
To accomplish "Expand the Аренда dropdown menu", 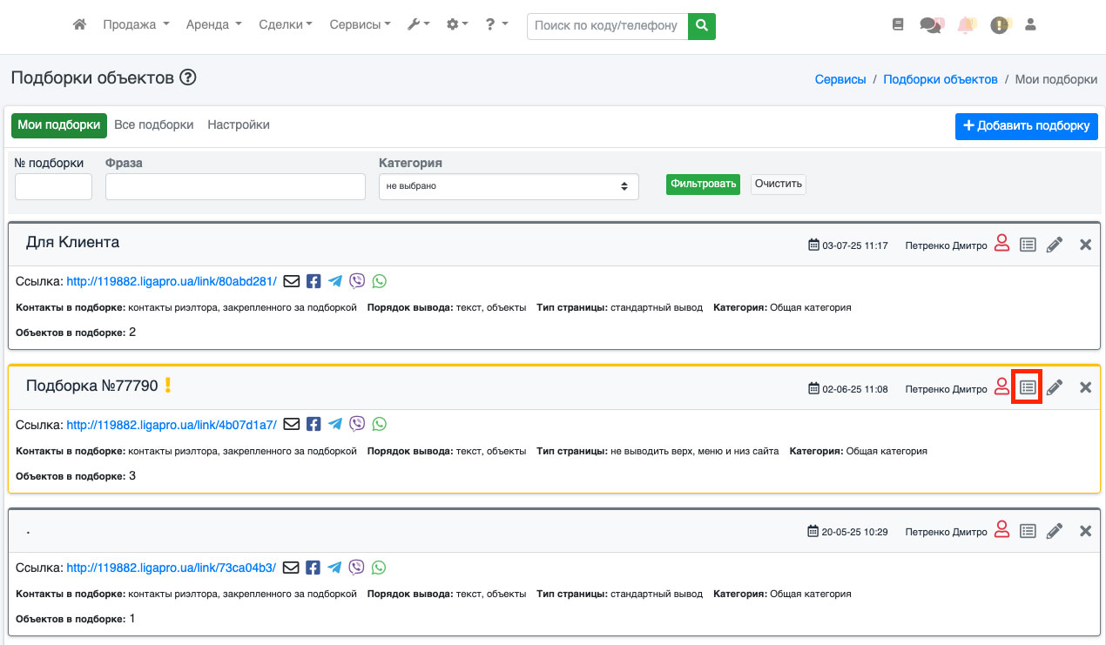I will point(213,25).
